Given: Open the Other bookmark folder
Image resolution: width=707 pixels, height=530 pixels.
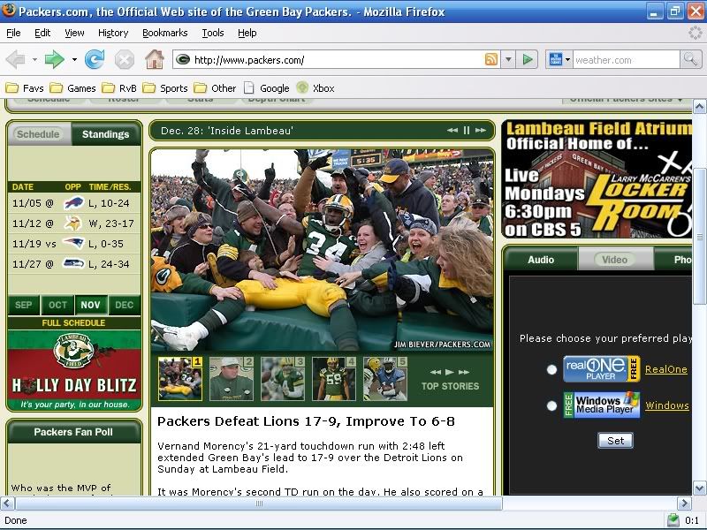Looking at the screenshot, I should coord(215,87).
